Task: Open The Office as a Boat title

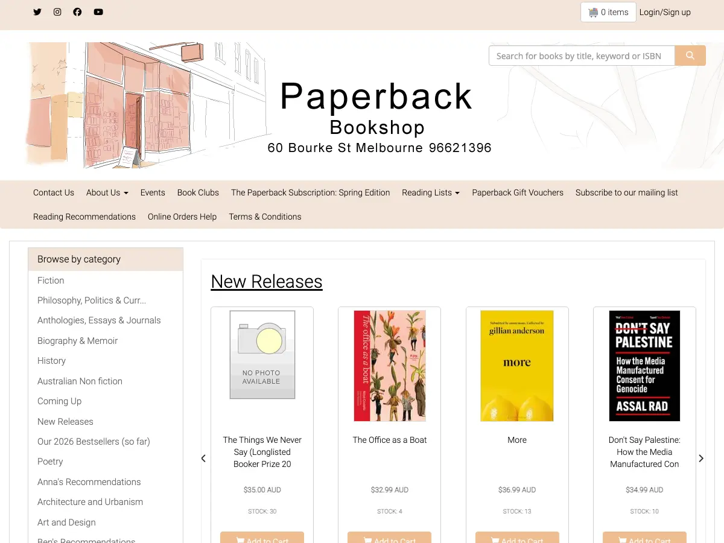Action: coord(390,440)
